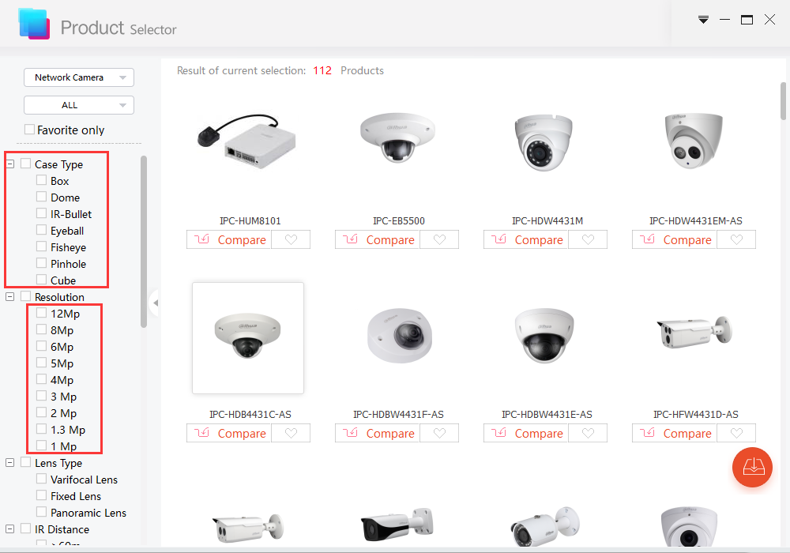Select the Pinhole checkbox
The height and width of the screenshot is (553, 790).
[41, 263]
